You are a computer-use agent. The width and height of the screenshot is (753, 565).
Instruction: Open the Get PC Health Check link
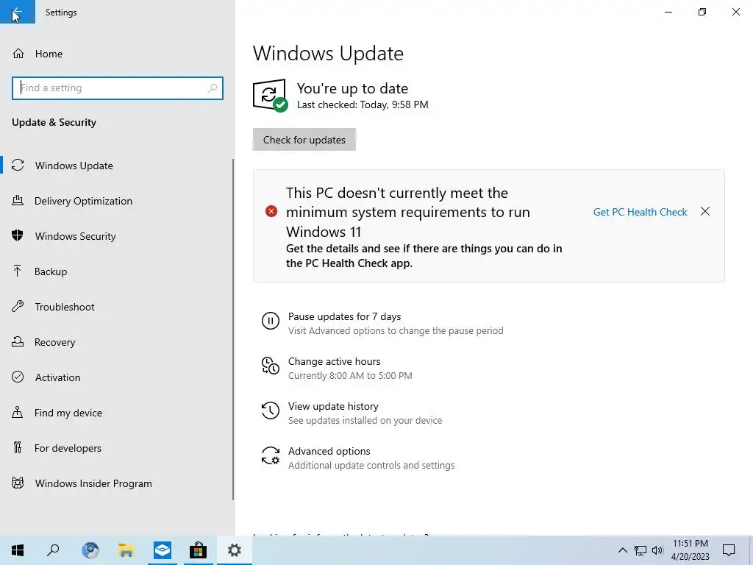point(640,212)
